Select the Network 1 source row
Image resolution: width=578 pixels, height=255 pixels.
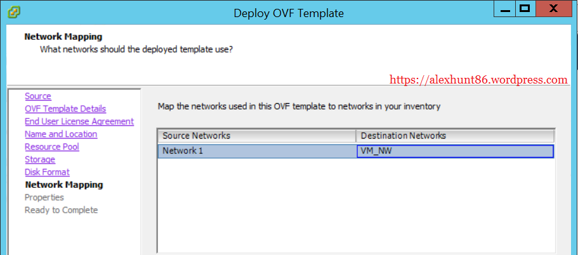pos(256,151)
